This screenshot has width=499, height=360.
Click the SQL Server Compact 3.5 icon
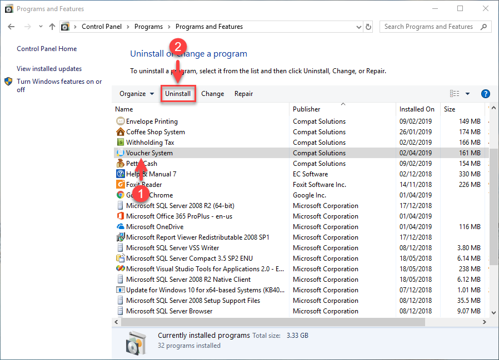(120, 258)
